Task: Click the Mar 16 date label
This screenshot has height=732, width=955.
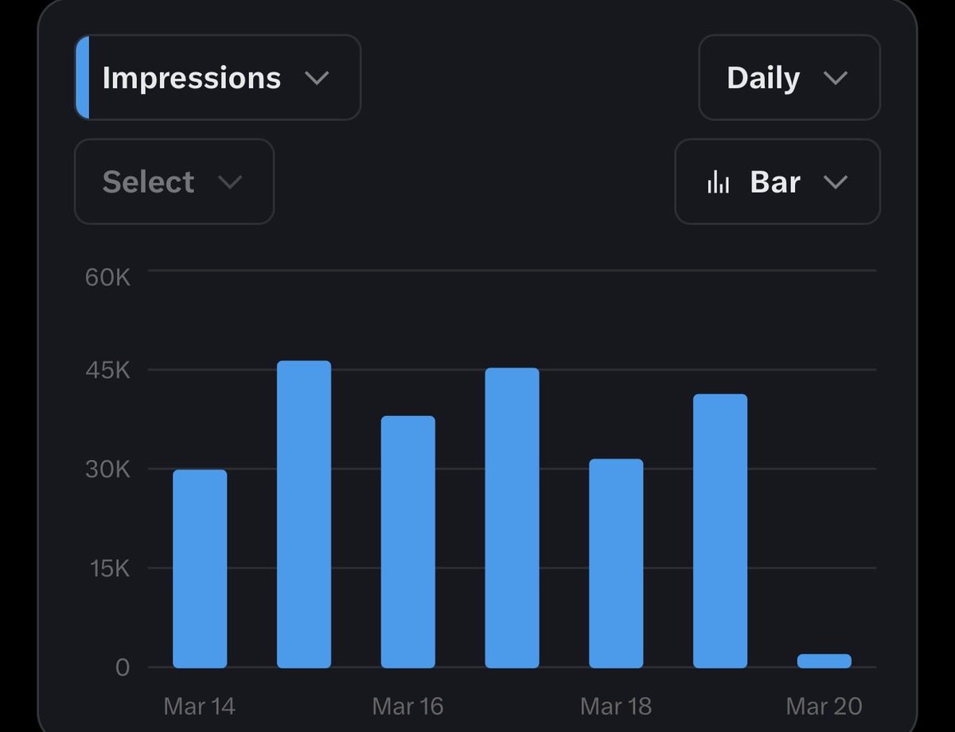Action: coord(407,706)
